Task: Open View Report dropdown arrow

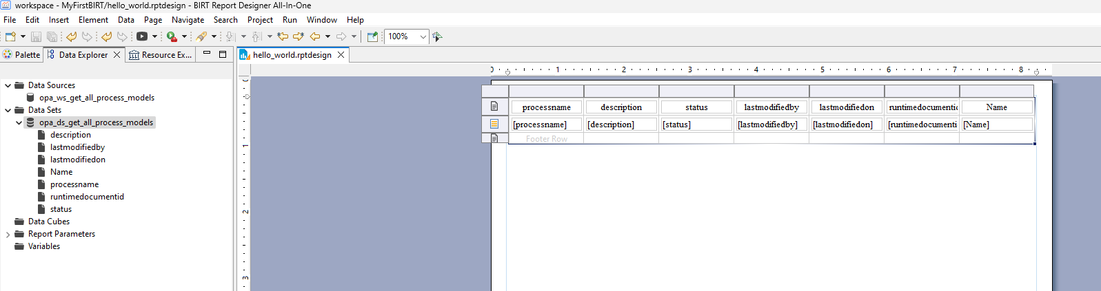Action: (x=154, y=36)
